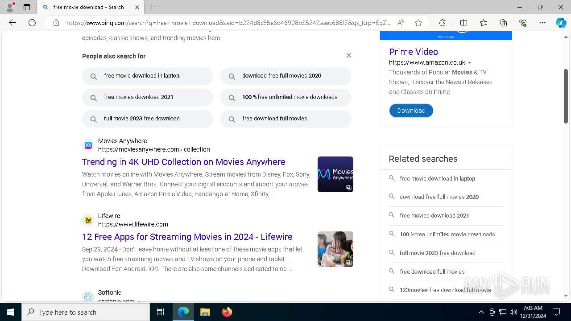Select related search 'free movies download 2021'
This screenshot has height=321, width=571.
point(434,215)
